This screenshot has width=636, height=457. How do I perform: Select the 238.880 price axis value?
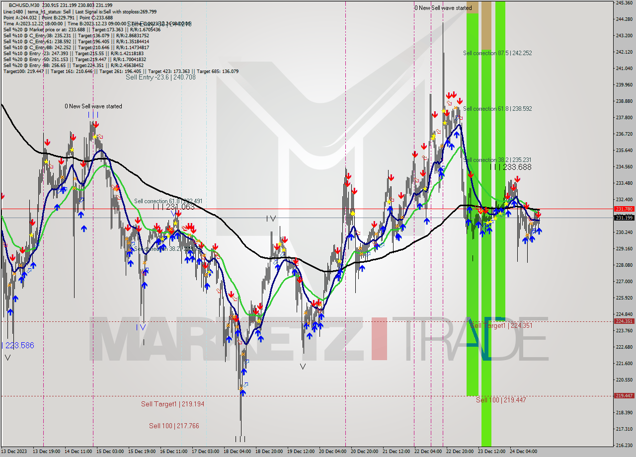[624, 101]
